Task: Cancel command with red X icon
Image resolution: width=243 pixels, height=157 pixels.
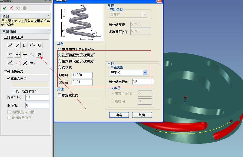Action: [11, 8]
